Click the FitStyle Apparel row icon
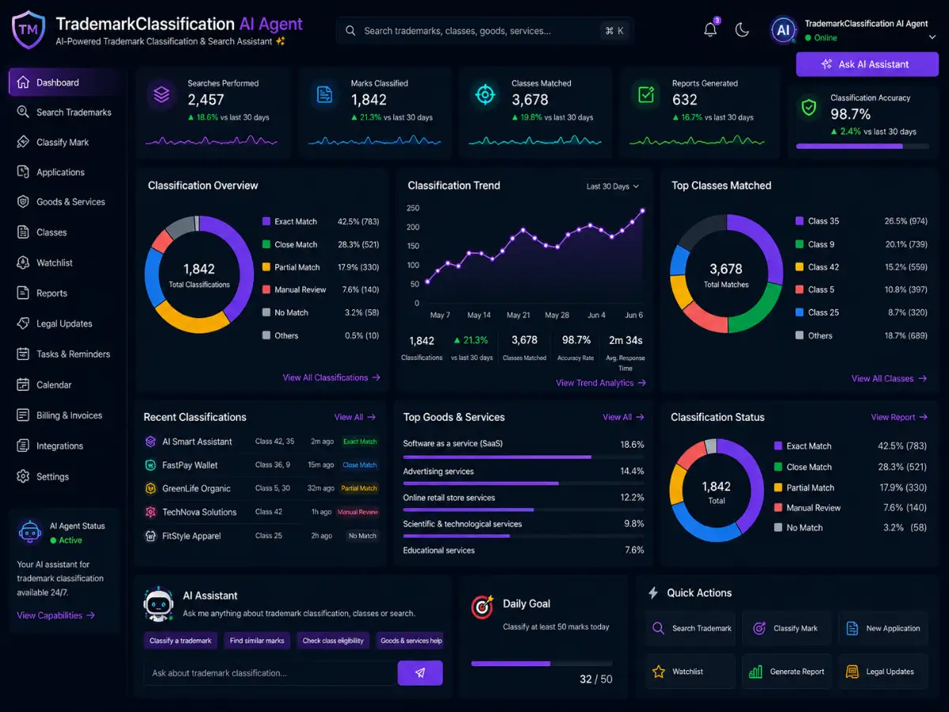This screenshot has width=949, height=712. 150,536
